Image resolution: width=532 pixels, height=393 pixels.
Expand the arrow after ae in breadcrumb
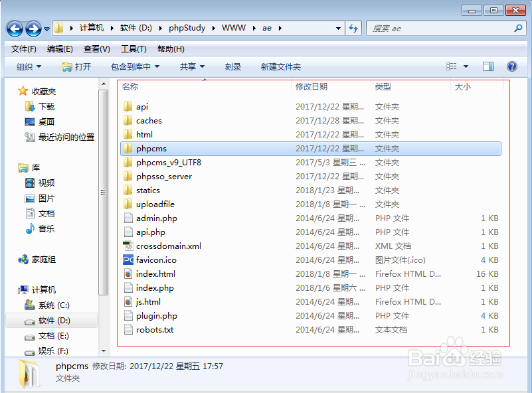pos(280,28)
